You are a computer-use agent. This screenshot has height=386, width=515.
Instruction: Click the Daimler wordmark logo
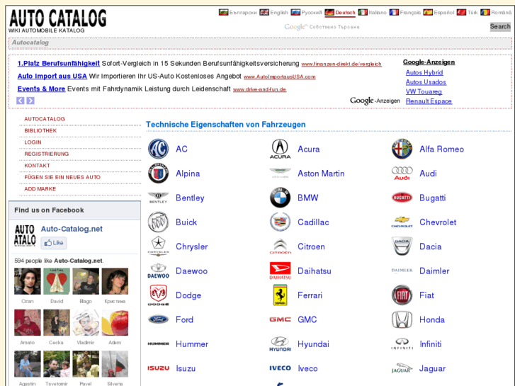402,271
